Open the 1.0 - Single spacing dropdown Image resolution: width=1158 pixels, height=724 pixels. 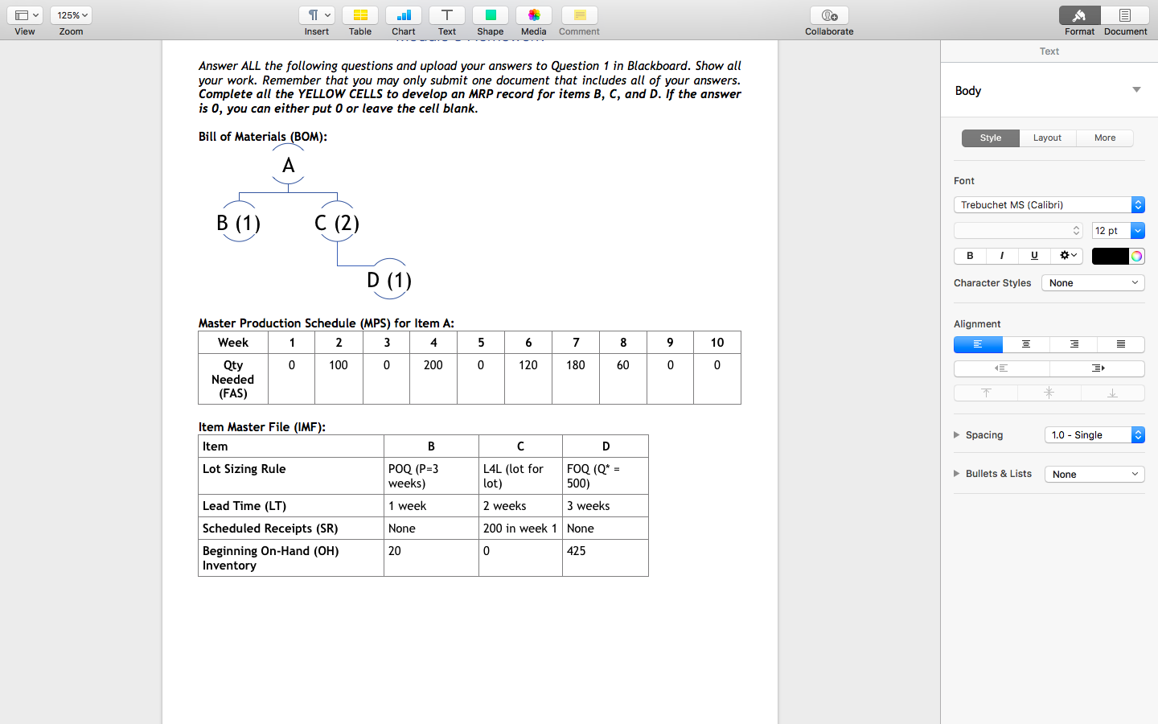[1094, 435]
